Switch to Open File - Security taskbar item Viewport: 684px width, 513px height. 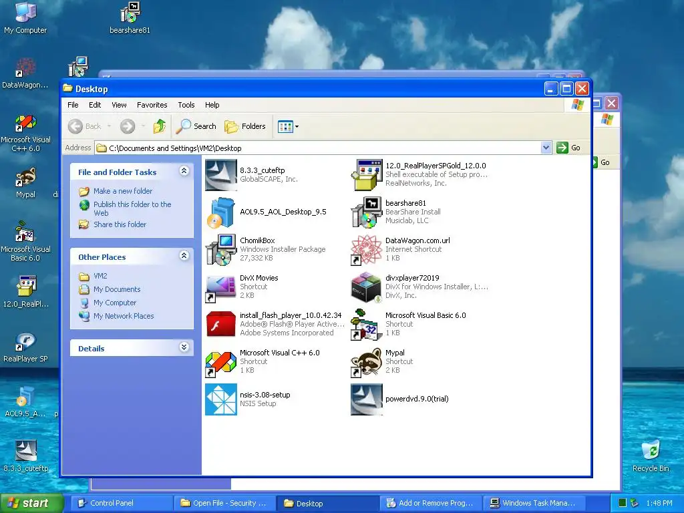point(225,504)
